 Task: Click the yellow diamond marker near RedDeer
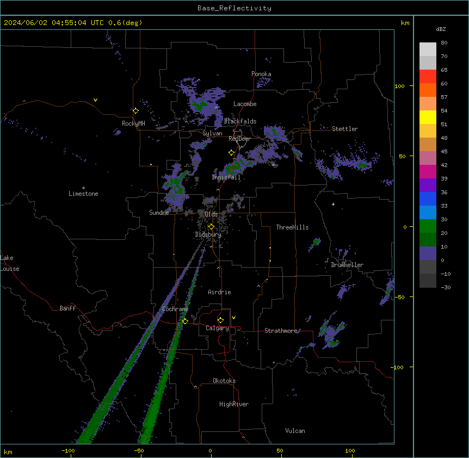(x=231, y=153)
